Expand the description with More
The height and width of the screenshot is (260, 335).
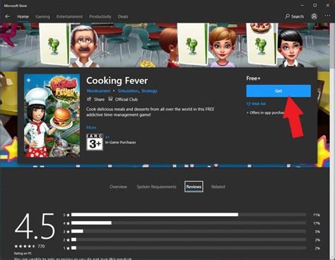pyautogui.click(x=91, y=127)
